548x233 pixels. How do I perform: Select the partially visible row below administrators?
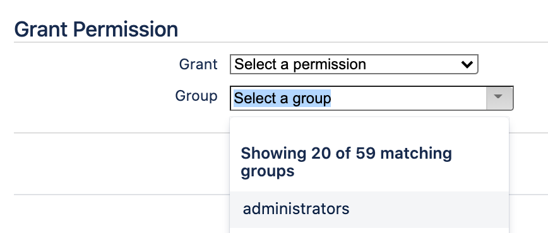[x=369, y=230]
